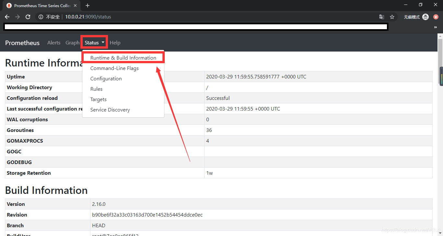Click the Goroutines value 36
The image size is (443, 236).
click(209, 130)
